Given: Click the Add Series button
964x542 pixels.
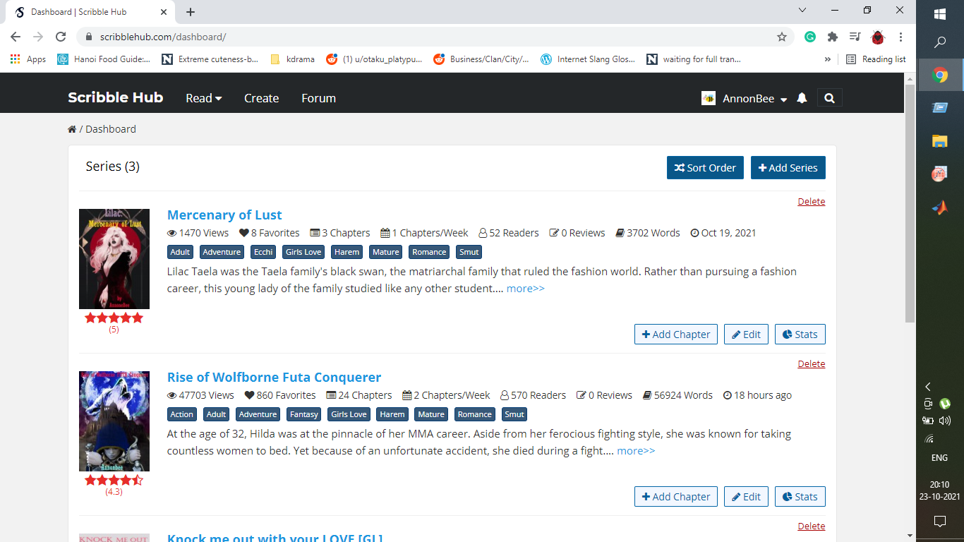Looking at the screenshot, I should tap(788, 168).
